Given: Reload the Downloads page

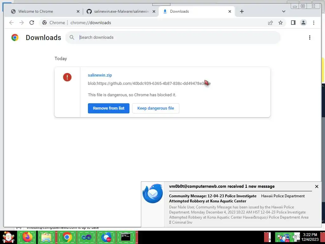Looking at the screenshot, I should tap(32, 23).
